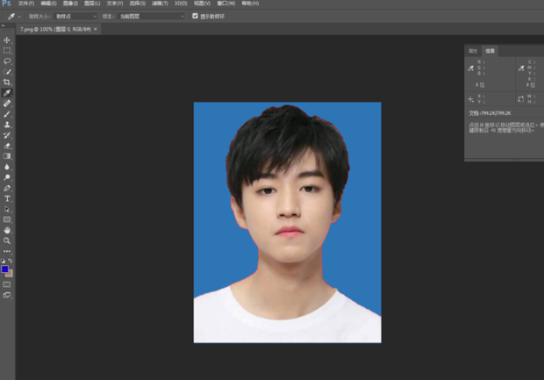The height and width of the screenshot is (380, 544).
Task: Select the Brush tool
Action: coord(7,114)
